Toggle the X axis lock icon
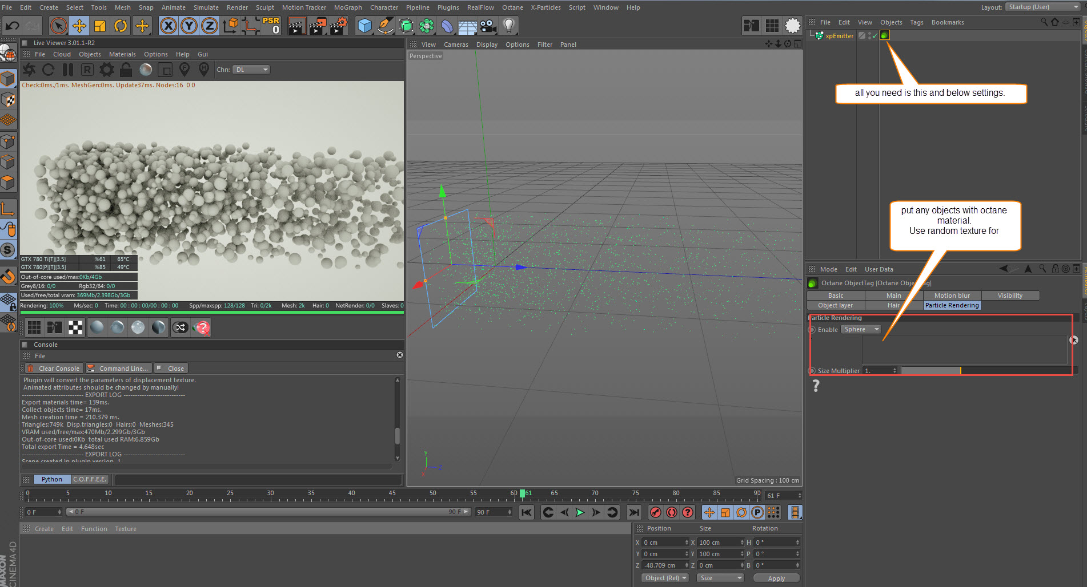 [168, 26]
